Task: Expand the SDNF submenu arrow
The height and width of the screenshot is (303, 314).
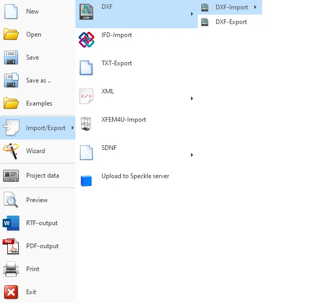Action: [192, 155]
